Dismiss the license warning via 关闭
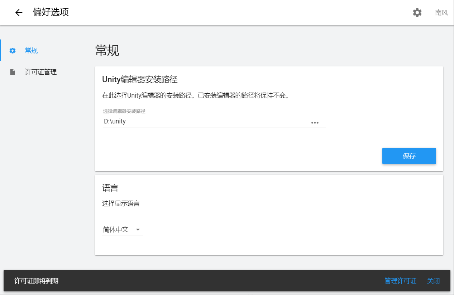 pyautogui.click(x=433, y=281)
